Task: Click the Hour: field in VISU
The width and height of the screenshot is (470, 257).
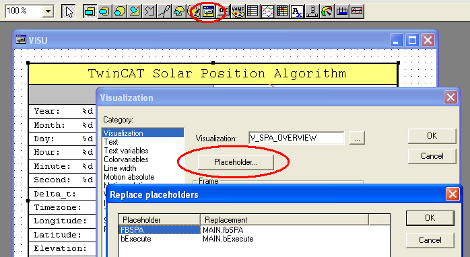Action: coord(62,153)
